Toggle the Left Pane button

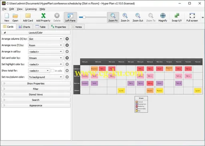70,17
